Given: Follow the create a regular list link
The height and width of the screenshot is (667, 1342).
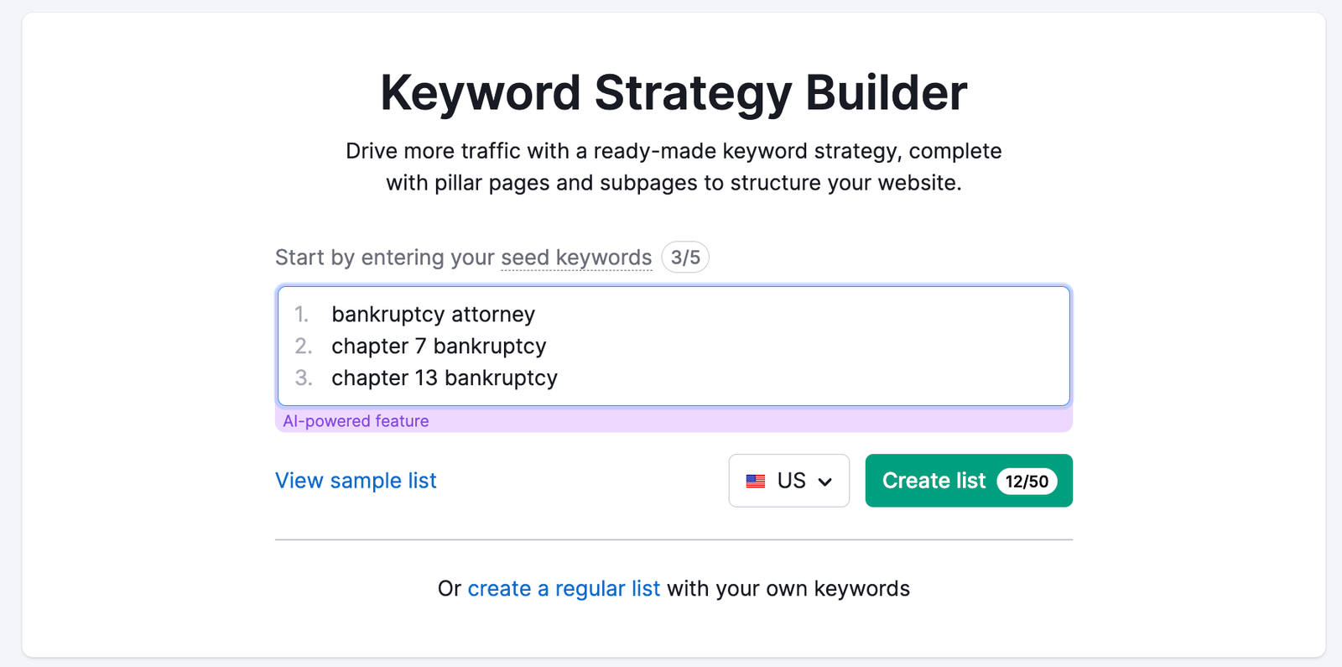Looking at the screenshot, I should pyautogui.click(x=564, y=589).
